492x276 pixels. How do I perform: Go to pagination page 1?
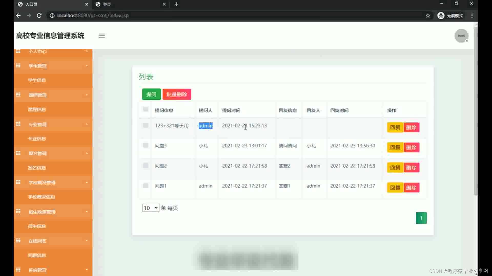coord(421,218)
